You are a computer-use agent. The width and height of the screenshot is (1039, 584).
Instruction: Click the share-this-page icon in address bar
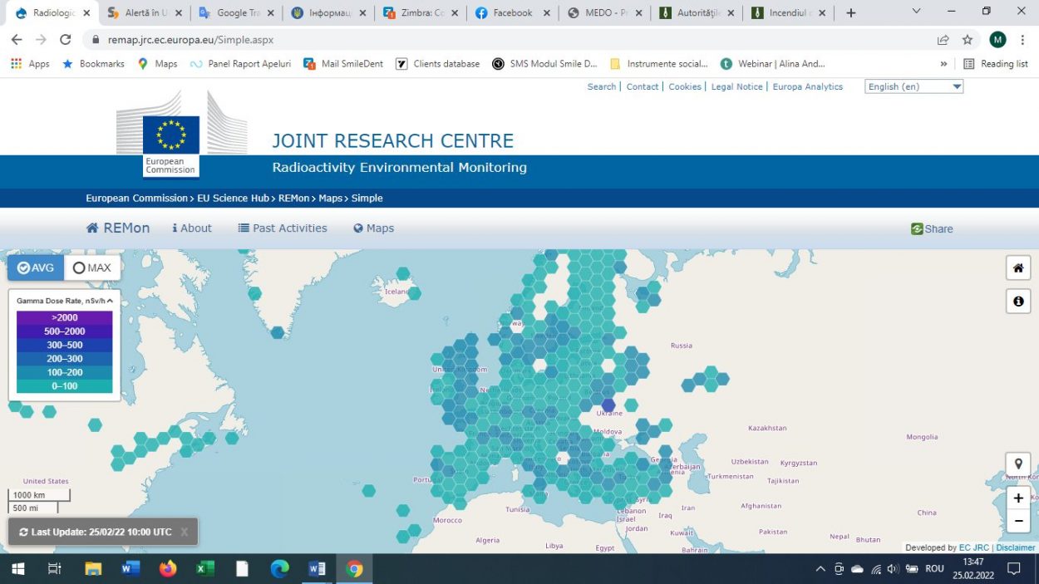point(943,40)
